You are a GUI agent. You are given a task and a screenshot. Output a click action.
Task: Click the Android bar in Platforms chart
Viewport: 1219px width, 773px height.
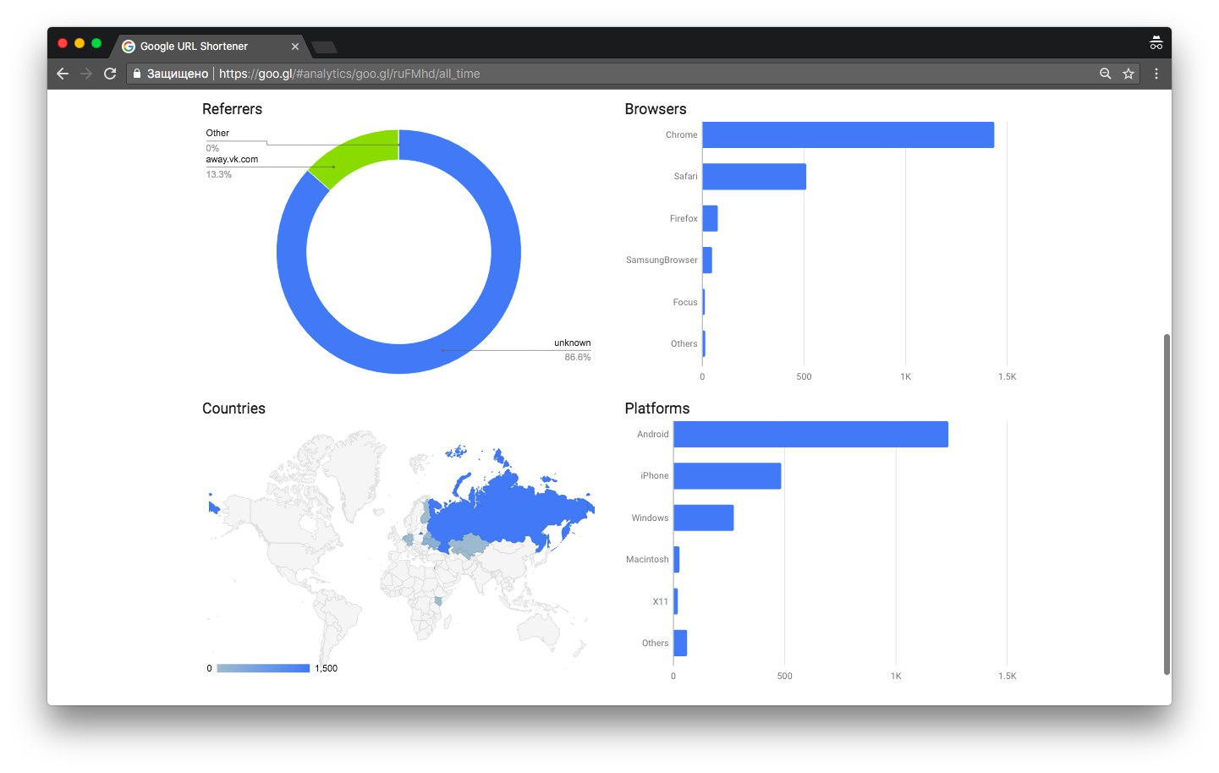tap(811, 435)
